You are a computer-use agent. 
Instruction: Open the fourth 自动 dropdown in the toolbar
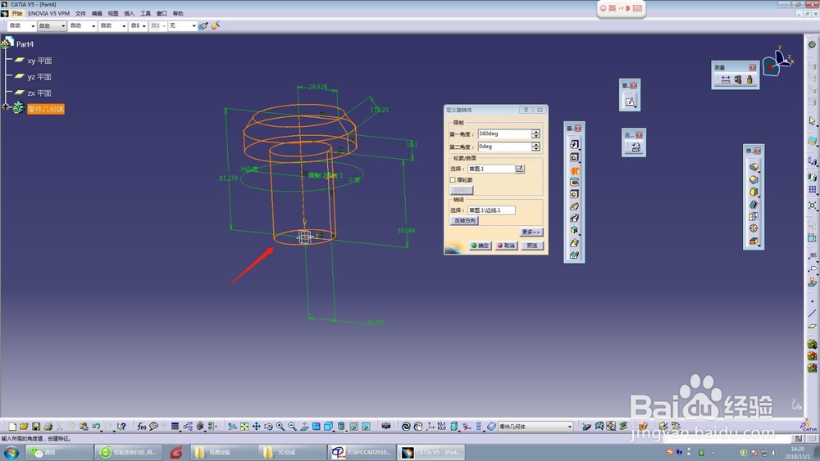point(113,25)
